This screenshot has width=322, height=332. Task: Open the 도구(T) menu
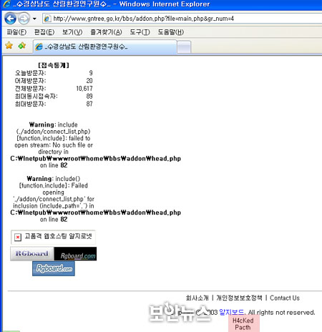coord(140,32)
